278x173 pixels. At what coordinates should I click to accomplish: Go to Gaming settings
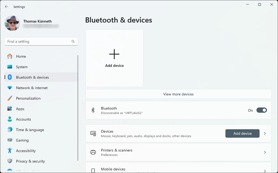click(41, 140)
